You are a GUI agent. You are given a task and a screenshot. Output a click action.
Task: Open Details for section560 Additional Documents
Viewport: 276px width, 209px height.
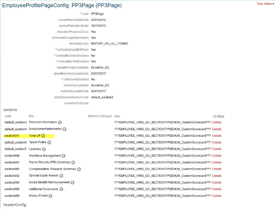coord(217,189)
